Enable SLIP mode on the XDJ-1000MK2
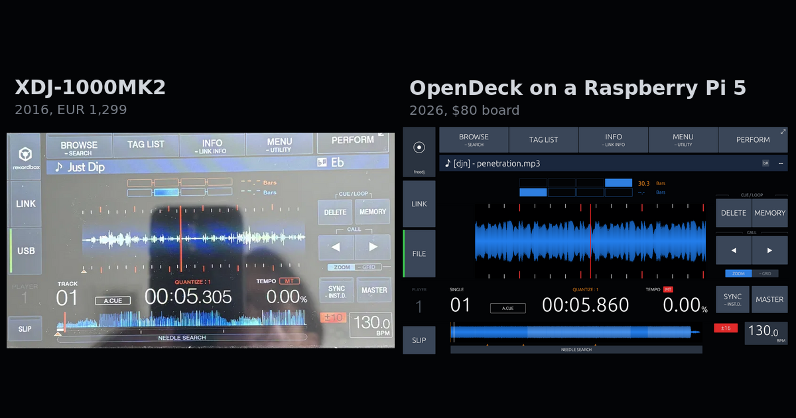This screenshot has height=418, width=796. [25, 329]
